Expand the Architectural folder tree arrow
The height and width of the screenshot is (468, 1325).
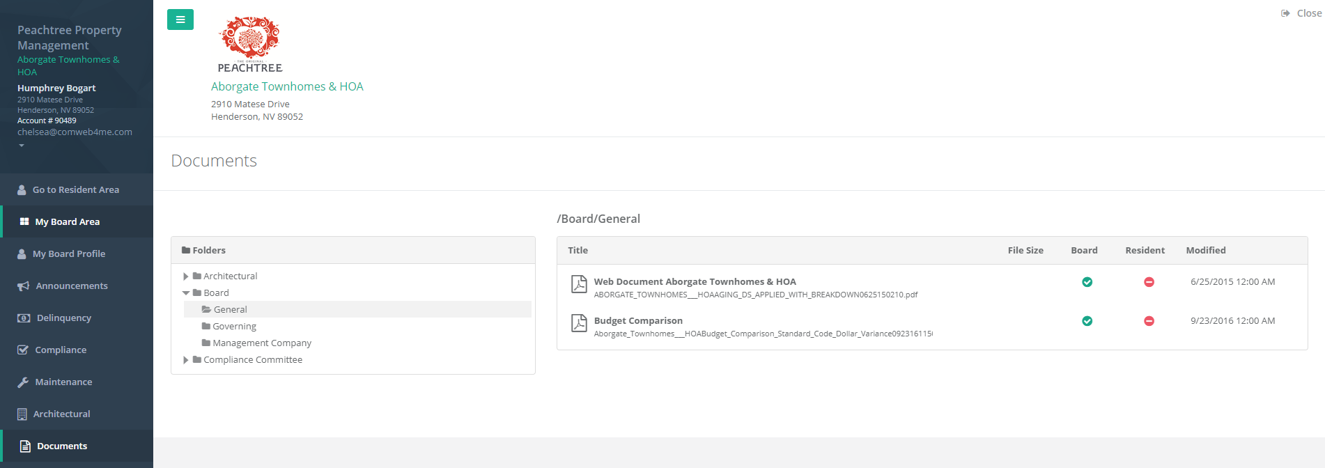pos(186,276)
